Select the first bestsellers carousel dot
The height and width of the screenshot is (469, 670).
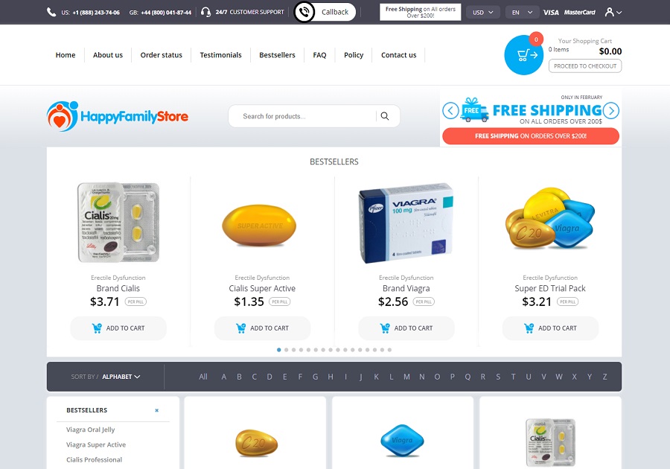(279, 350)
